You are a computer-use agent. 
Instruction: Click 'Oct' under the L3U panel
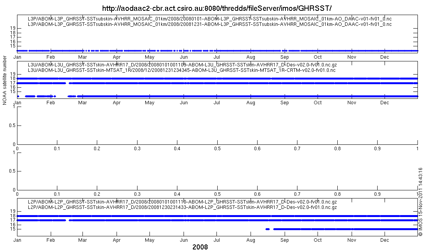(318, 103)
